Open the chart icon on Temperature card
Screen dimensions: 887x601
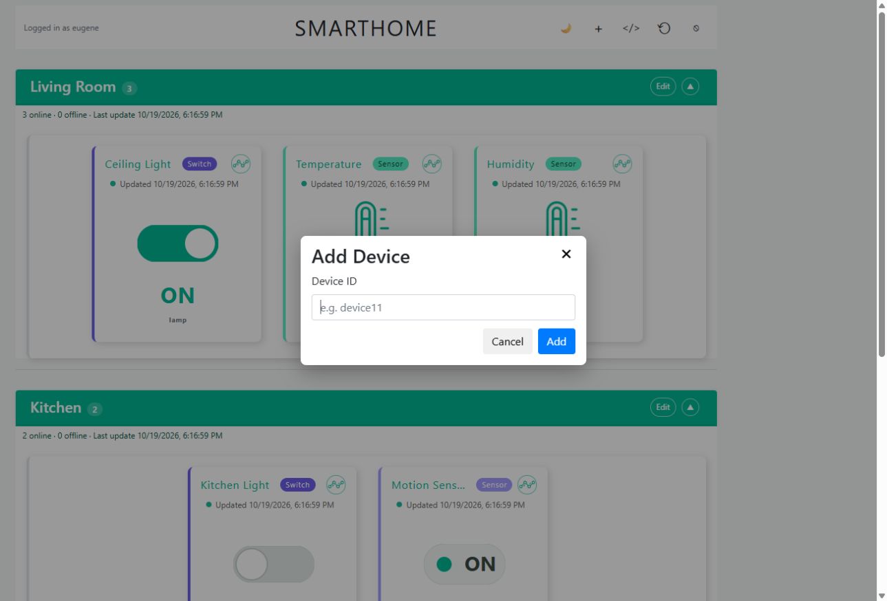[431, 164]
